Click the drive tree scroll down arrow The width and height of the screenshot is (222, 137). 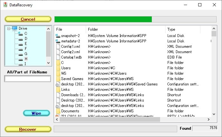(48, 63)
